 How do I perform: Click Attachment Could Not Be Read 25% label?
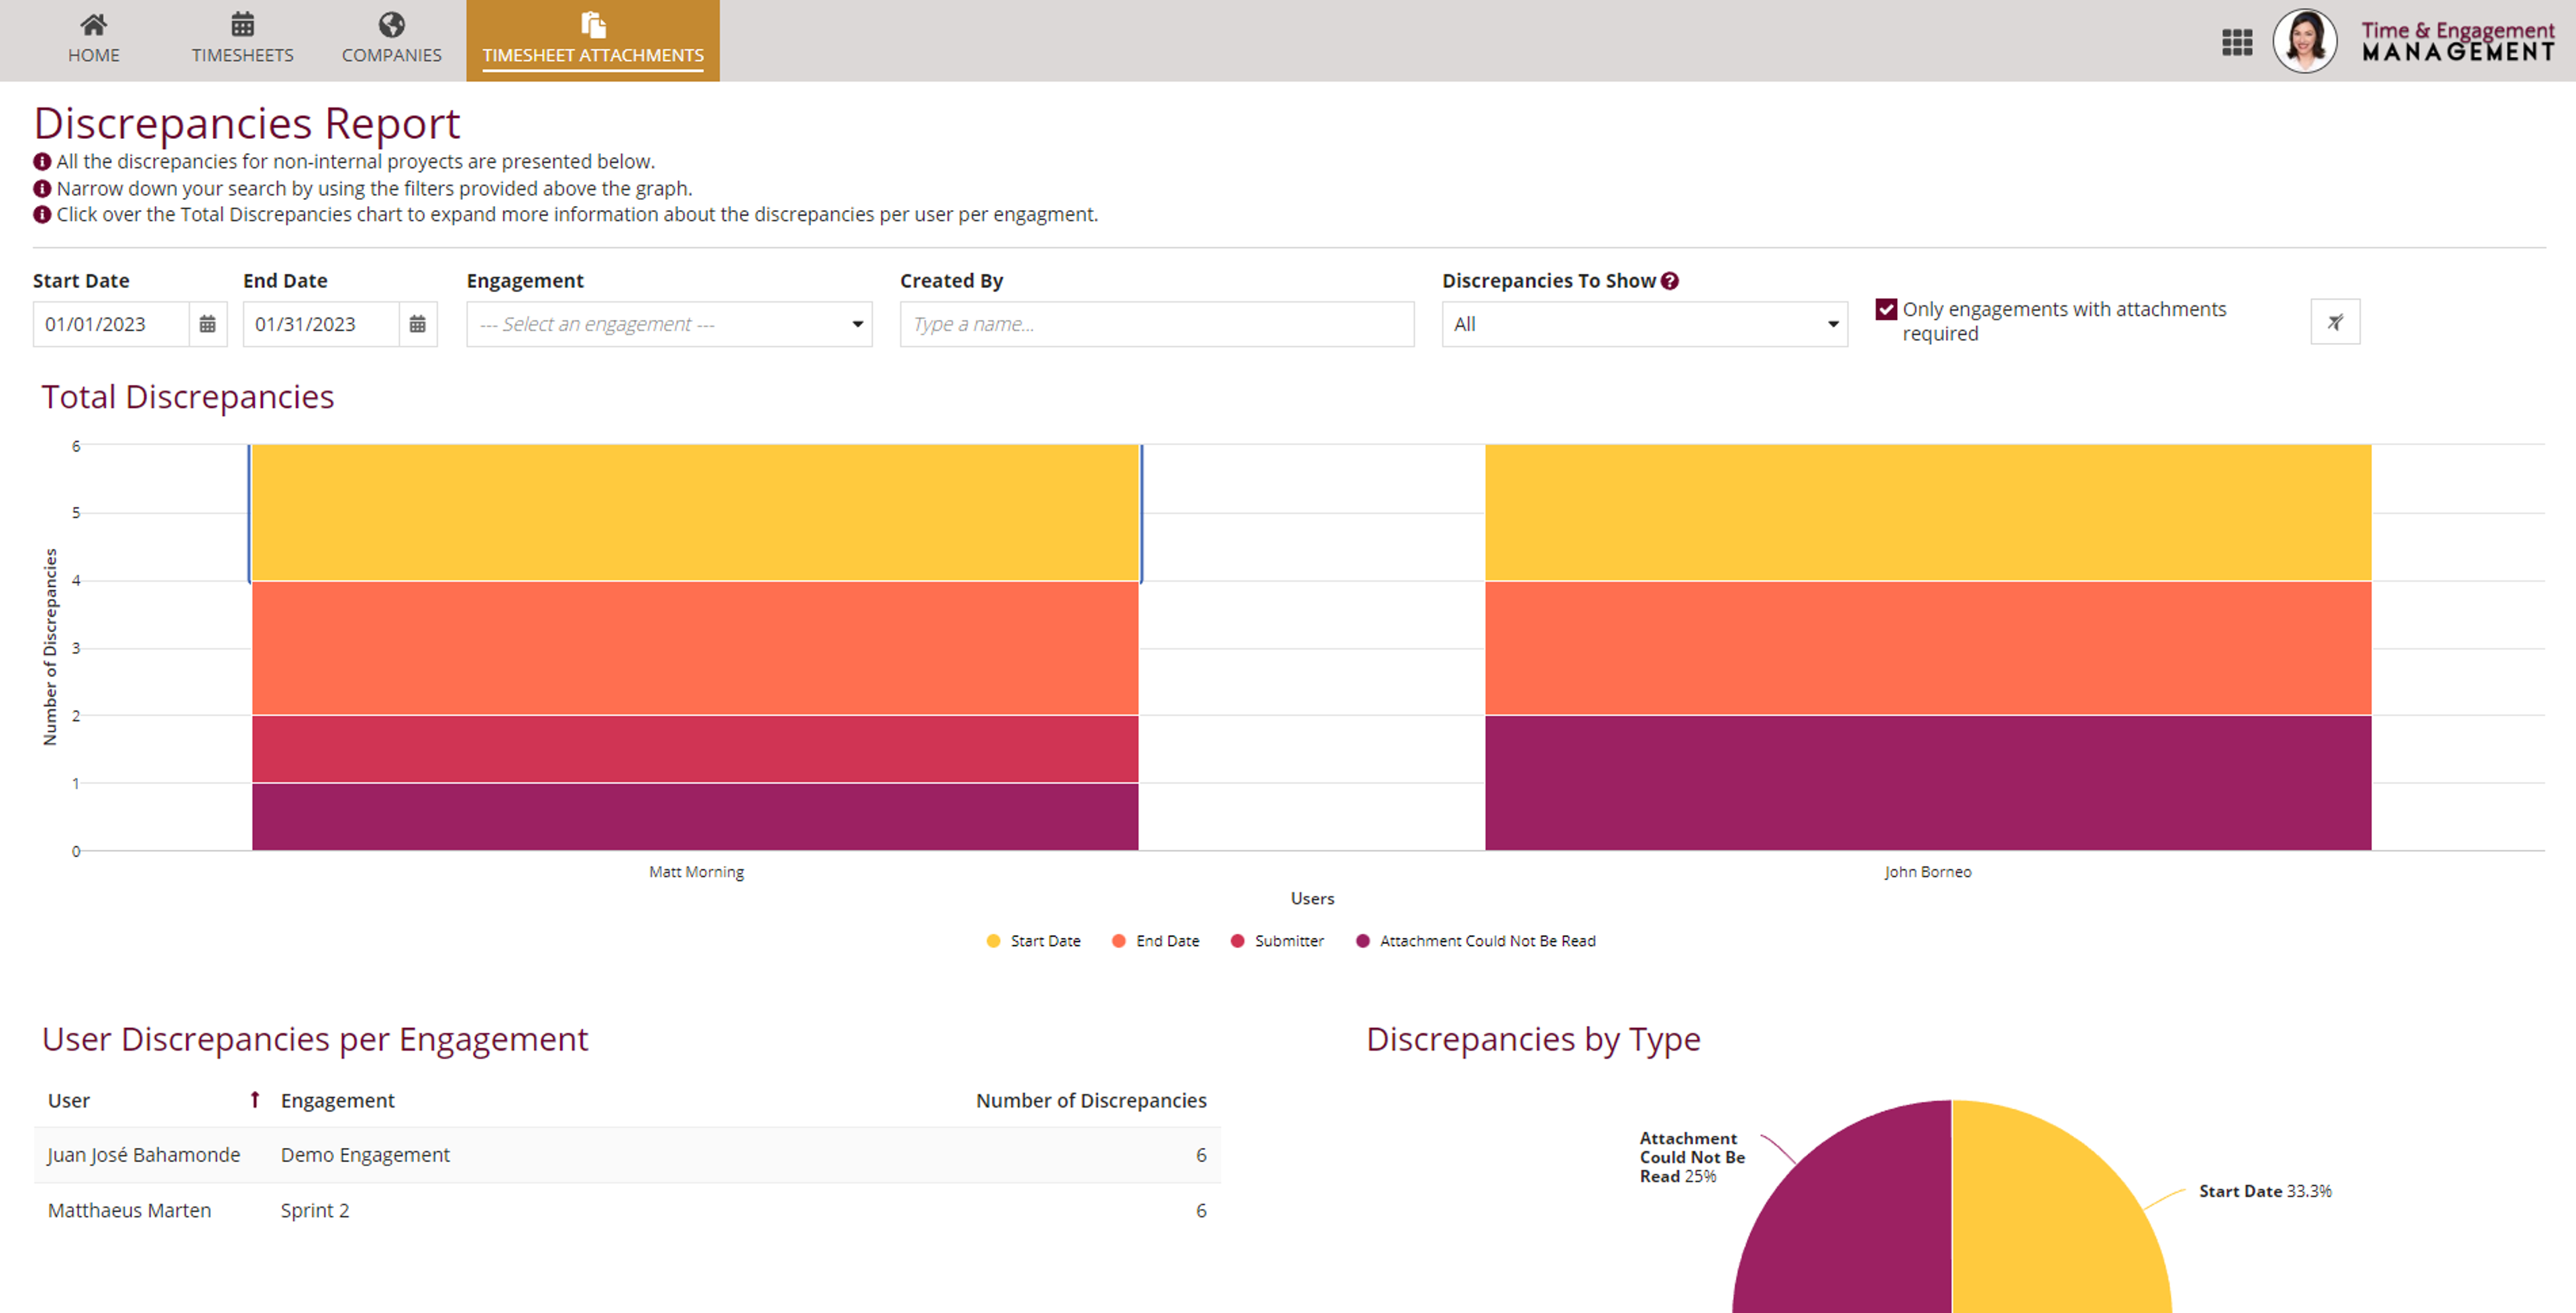[1692, 1157]
